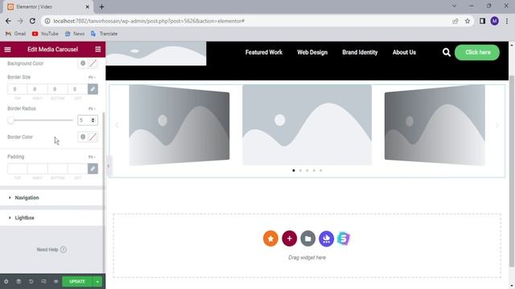Click the purple cloud template library icon
This screenshot has width=515, height=289.
coord(326,238)
